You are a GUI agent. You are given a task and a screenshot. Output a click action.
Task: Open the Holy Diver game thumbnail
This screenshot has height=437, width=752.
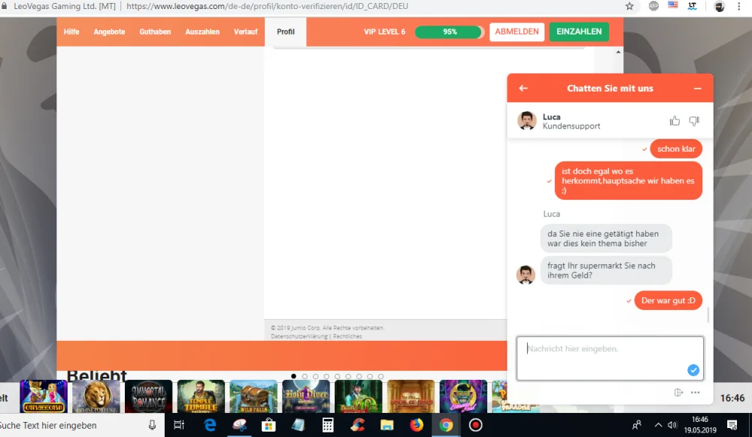tap(306, 396)
